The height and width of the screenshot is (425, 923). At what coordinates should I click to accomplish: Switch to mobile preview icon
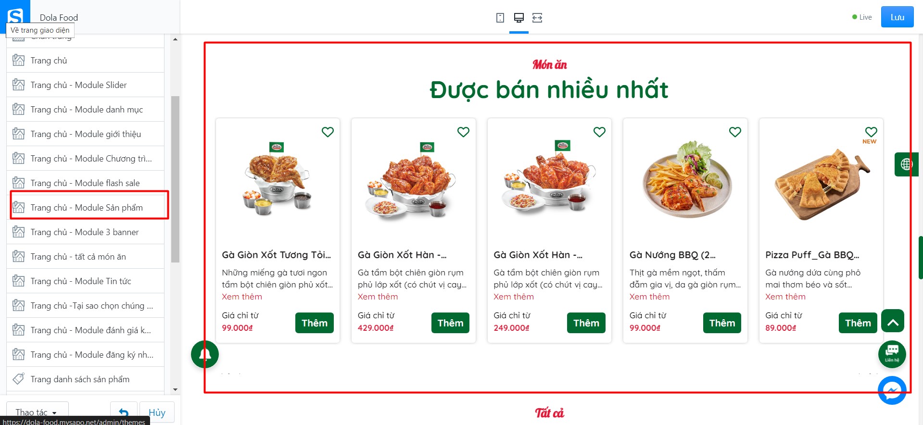(x=500, y=18)
